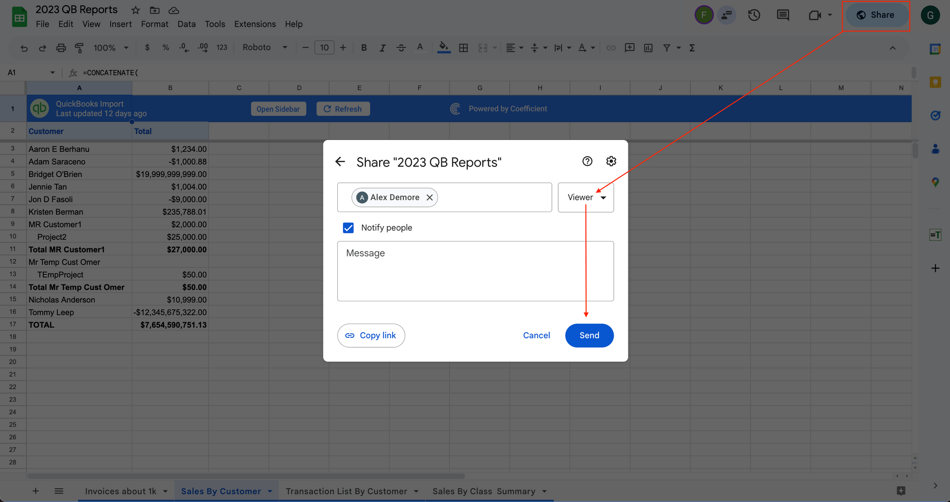Toggle italic formatting
Image resolution: width=950 pixels, height=502 pixels.
[x=382, y=48]
